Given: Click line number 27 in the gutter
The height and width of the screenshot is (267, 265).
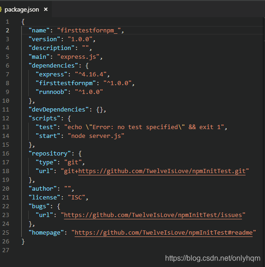Looking at the screenshot, I should 6,250.
